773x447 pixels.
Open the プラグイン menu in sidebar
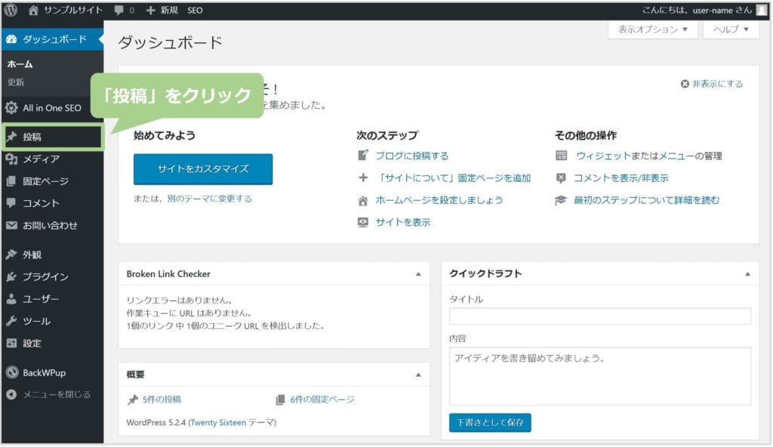pyautogui.click(x=45, y=277)
